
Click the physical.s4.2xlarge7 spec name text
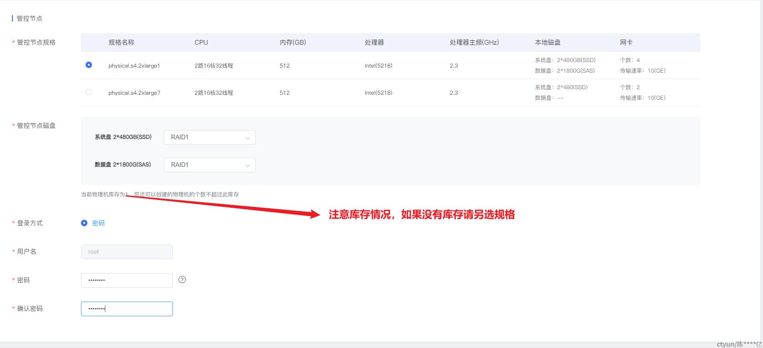134,93
